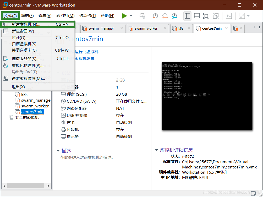Choose 连接服务器(S)... menu entry
This screenshot has height=197, width=263.
tap(38, 59)
